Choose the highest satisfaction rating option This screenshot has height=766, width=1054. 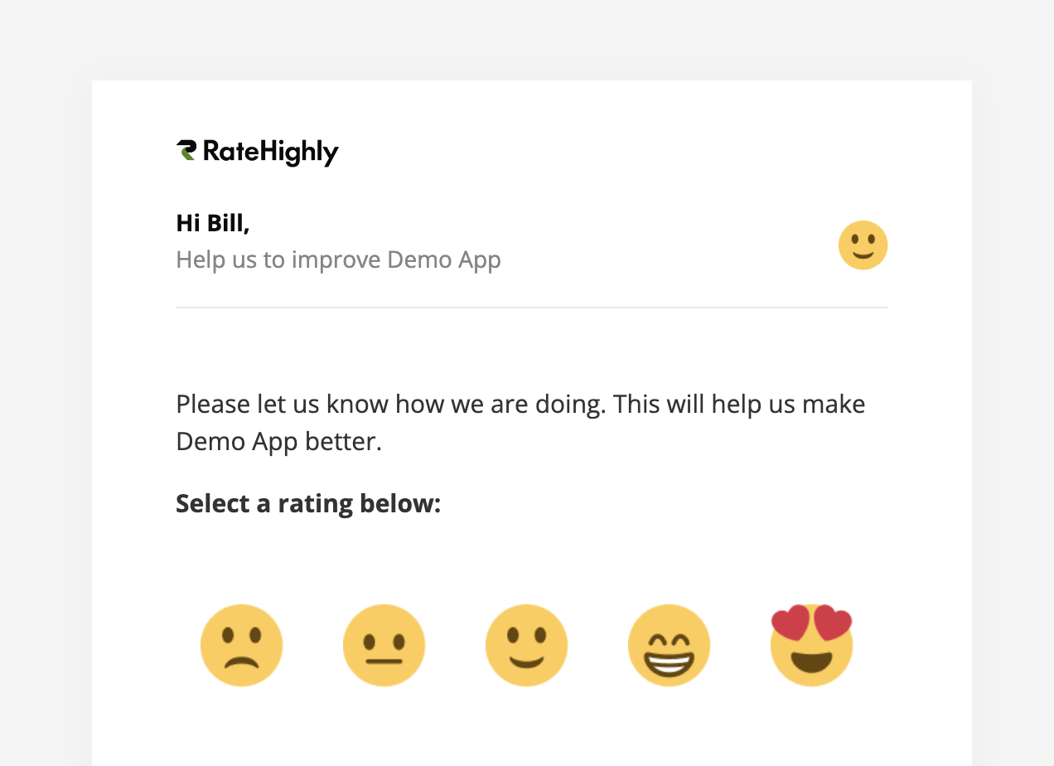pyautogui.click(x=811, y=645)
